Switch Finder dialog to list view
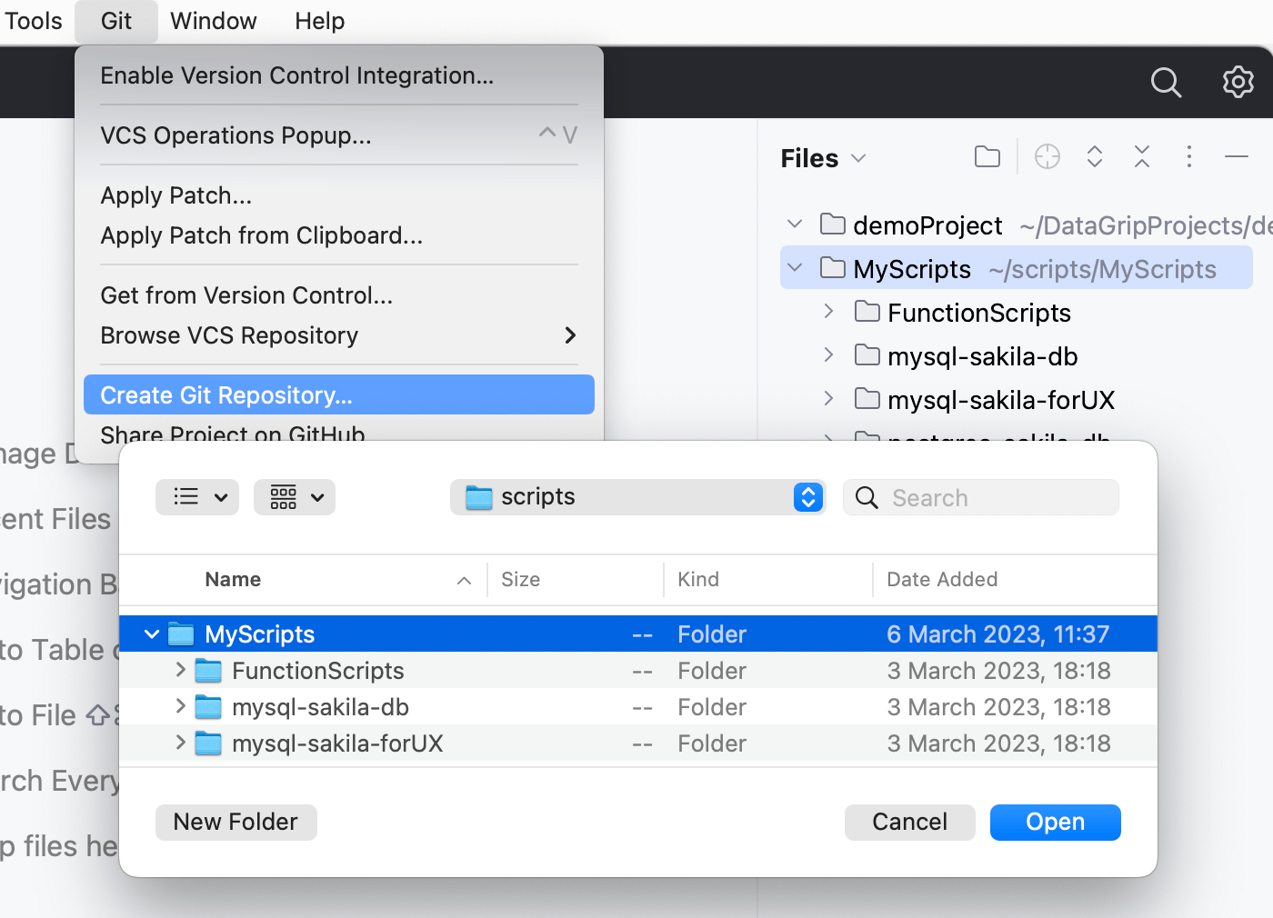1273x918 pixels. pyautogui.click(x=196, y=497)
